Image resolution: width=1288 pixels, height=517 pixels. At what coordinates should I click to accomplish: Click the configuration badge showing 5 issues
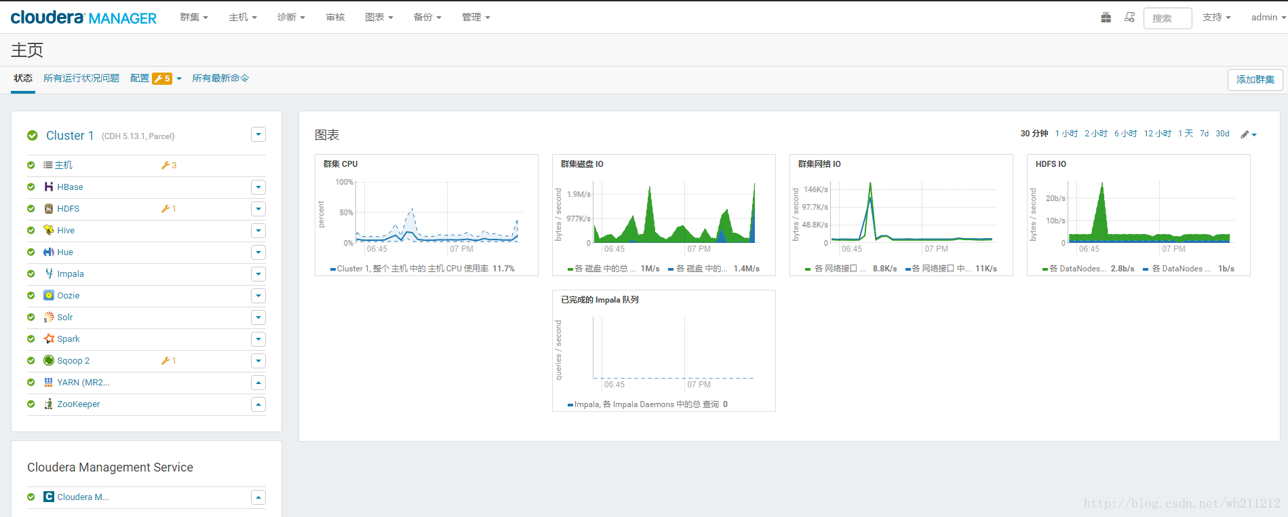coord(162,78)
